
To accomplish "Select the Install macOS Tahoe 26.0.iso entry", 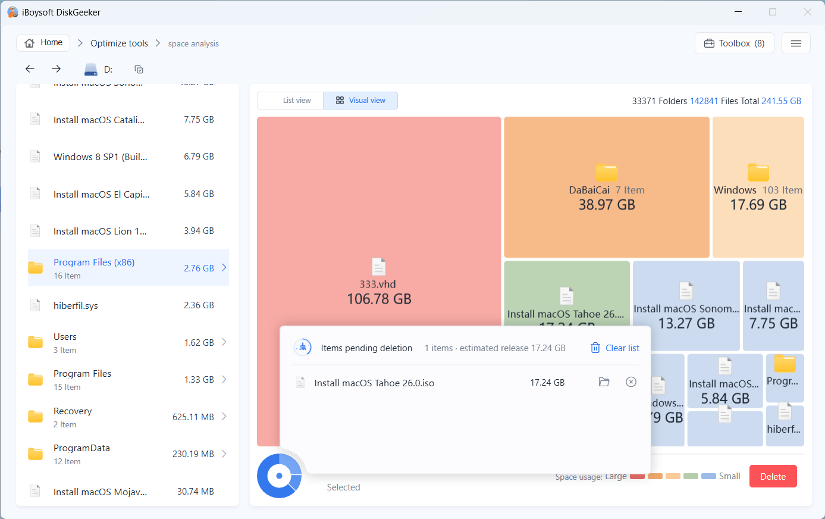I will click(x=374, y=383).
